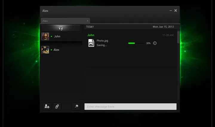Click the chat area vertical scrollbar
Screen dimensions: 215x127
click(178, 38)
